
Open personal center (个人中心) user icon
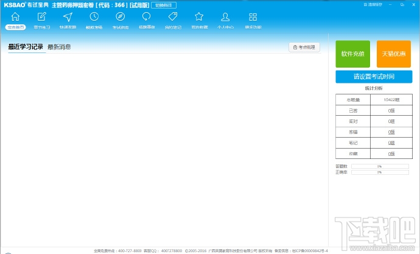pyautogui.click(x=225, y=17)
